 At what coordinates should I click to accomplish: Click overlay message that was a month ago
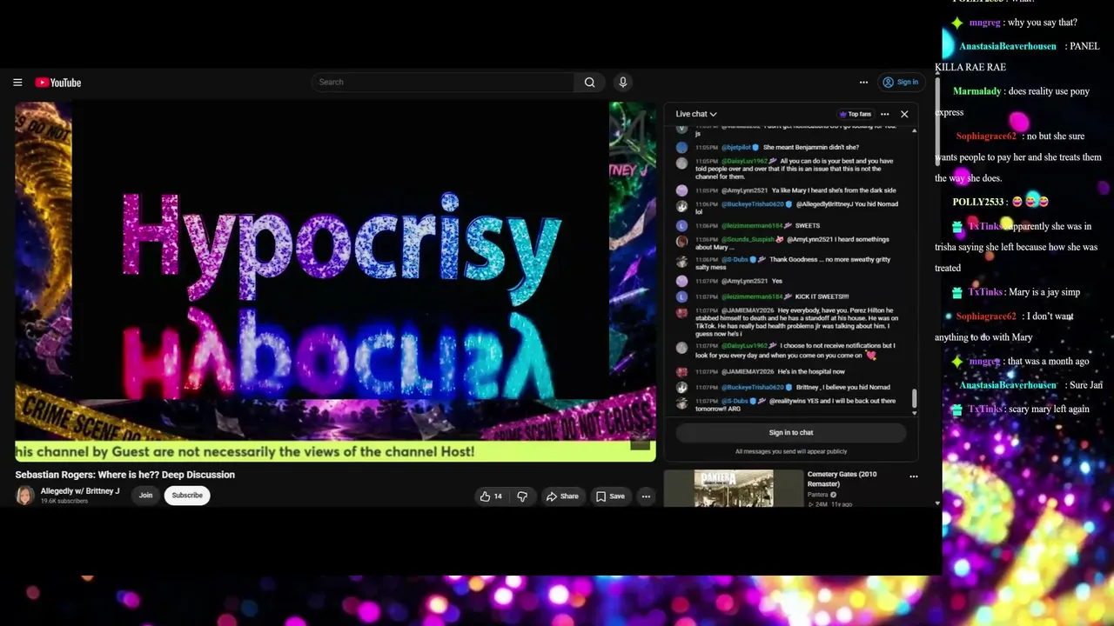click(1049, 361)
